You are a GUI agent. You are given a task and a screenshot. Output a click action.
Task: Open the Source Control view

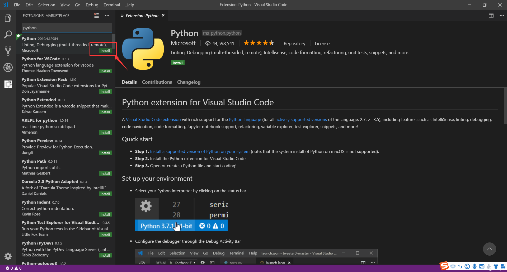(8, 51)
